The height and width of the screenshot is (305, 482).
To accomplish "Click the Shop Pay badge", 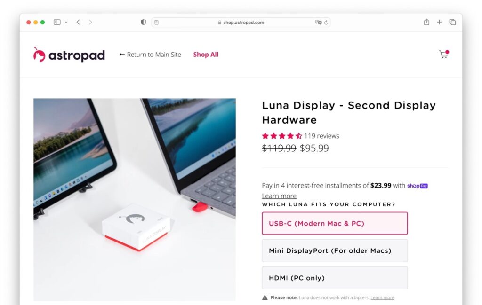I will 417,186.
